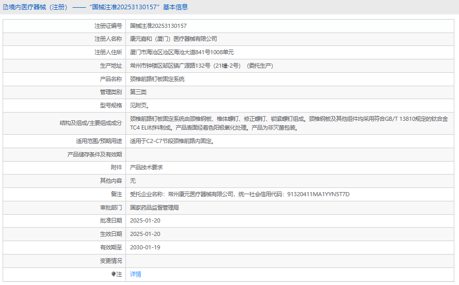Image resolution: width=459 pixels, height=285 pixels.
Task: Click the document icon in header title
Action: click(5, 7)
